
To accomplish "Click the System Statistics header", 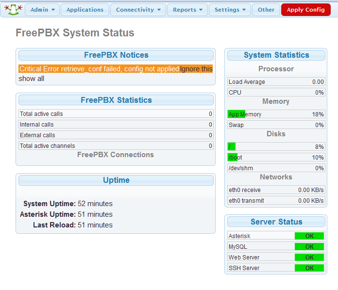I will click(x=276, y=55).
